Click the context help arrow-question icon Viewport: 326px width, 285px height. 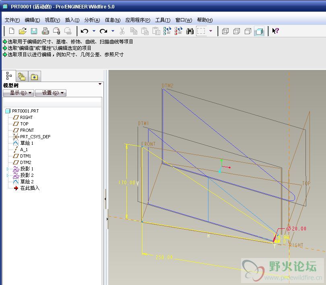(x=275, y=31)
